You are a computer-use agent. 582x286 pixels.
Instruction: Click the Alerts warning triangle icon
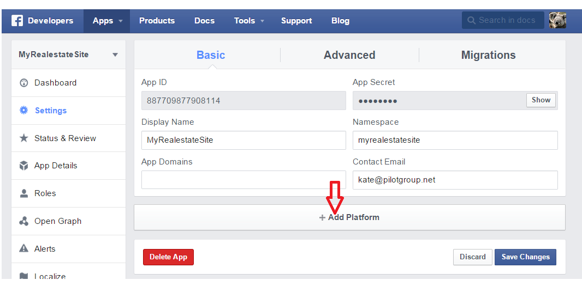pyautogui.click(x=24, y=248)
